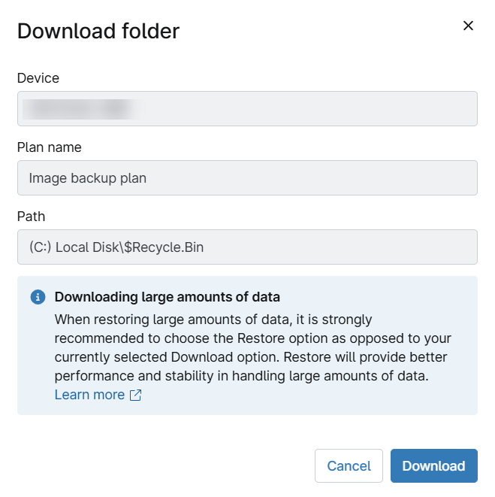Click the Plan name field label

[50, 147]
